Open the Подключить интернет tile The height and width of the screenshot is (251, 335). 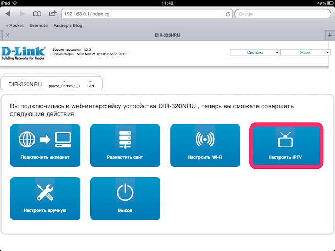(45, 145)
